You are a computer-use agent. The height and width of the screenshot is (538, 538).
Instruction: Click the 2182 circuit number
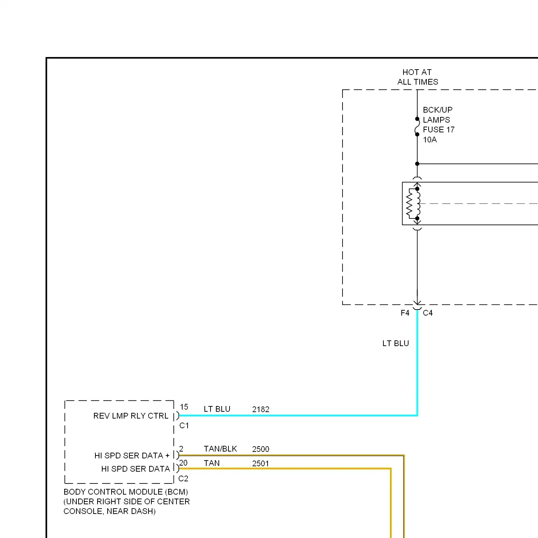click(x=261, y=409)
